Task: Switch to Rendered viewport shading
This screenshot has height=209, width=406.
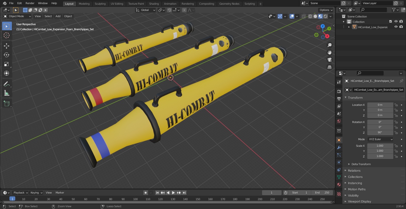Action: pos(325,16)
